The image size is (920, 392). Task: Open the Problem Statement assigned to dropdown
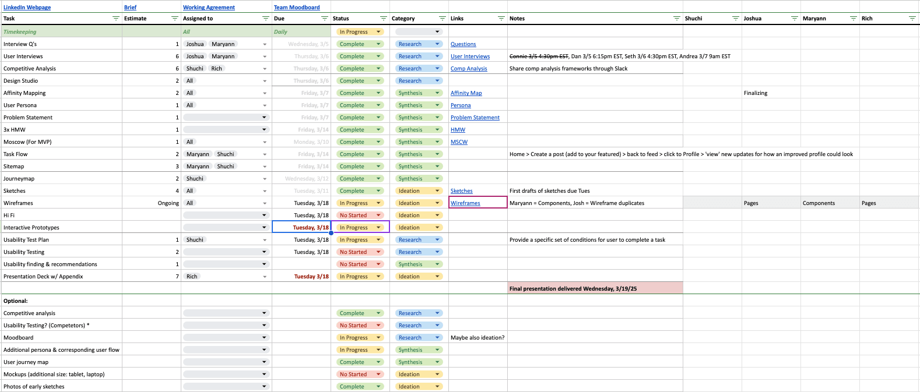coord(226,118)
